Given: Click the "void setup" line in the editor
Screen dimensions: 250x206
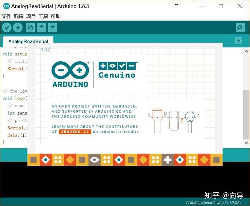Looking at the screenshot, I should pyautogui.click(x=15, y=54).
